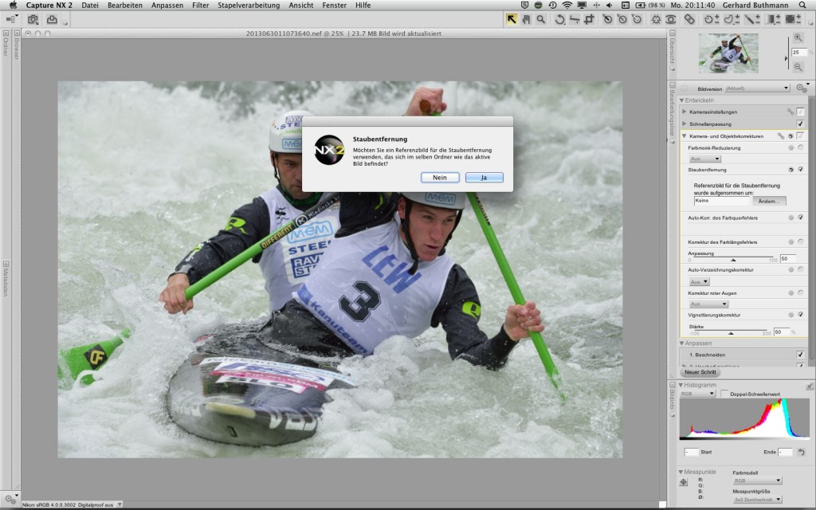Open the edit list gear settings menu
This screenshot has height=510, width=816.
(802, 88)
